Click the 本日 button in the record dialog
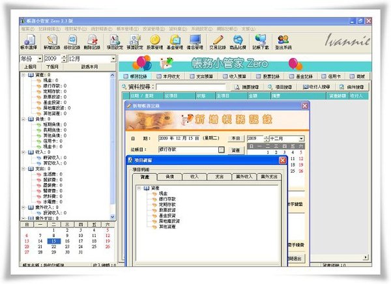Screen dimensions: 391x284 pyautogui.click(x=236, y=138)
